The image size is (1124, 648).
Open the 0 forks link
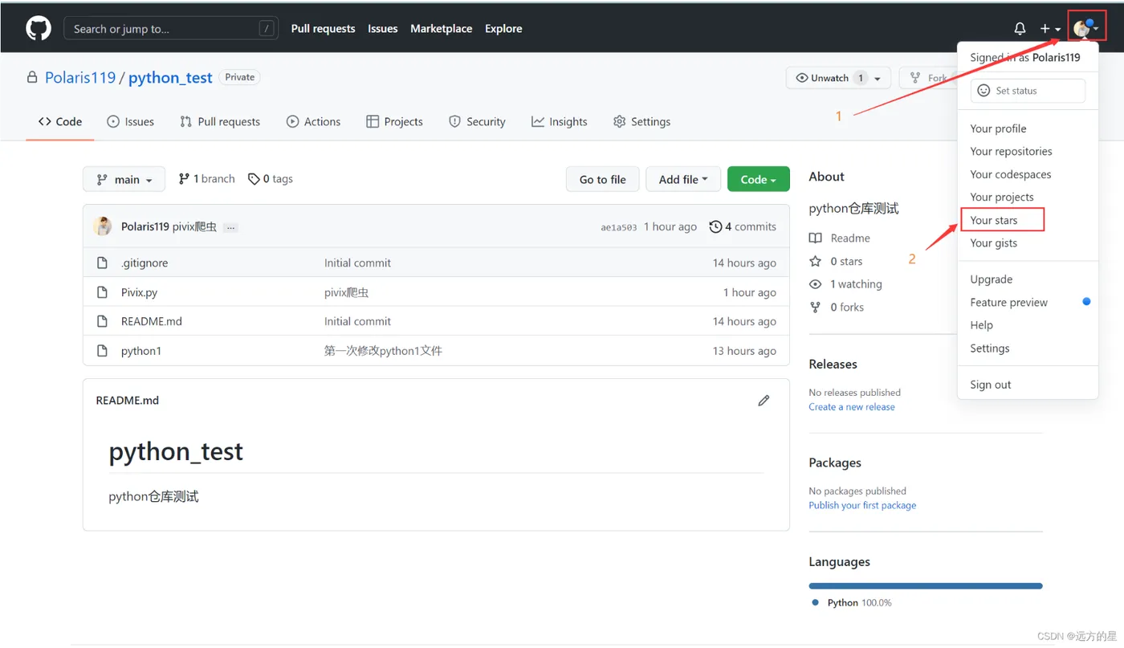[x=837, y=307]
